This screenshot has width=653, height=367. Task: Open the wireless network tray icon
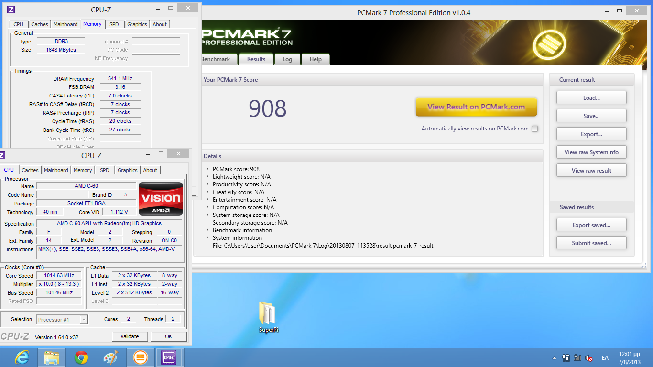click(x=577, y=358)
